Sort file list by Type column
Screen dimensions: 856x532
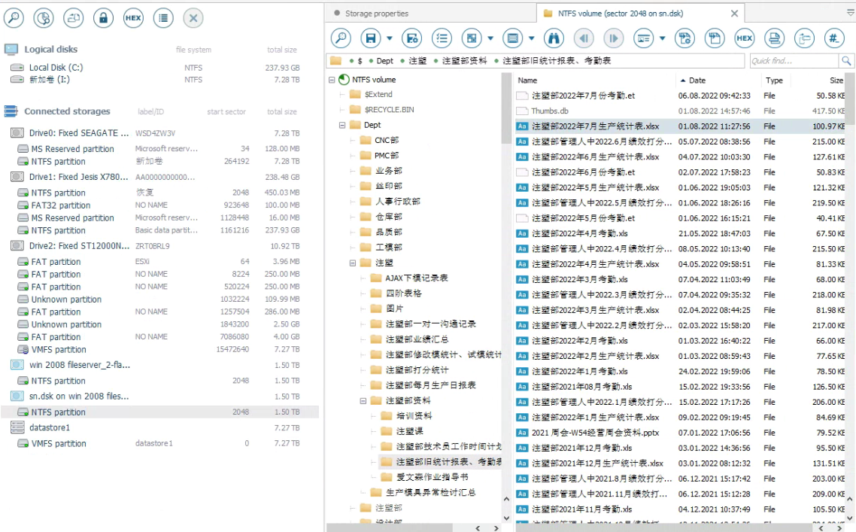click(774, 81)
